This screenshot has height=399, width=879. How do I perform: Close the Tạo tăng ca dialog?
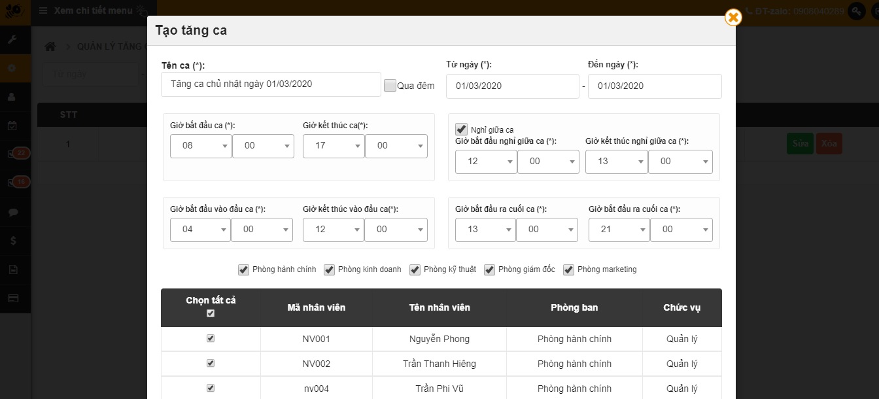pyautogui.click(x=733, y=17)
